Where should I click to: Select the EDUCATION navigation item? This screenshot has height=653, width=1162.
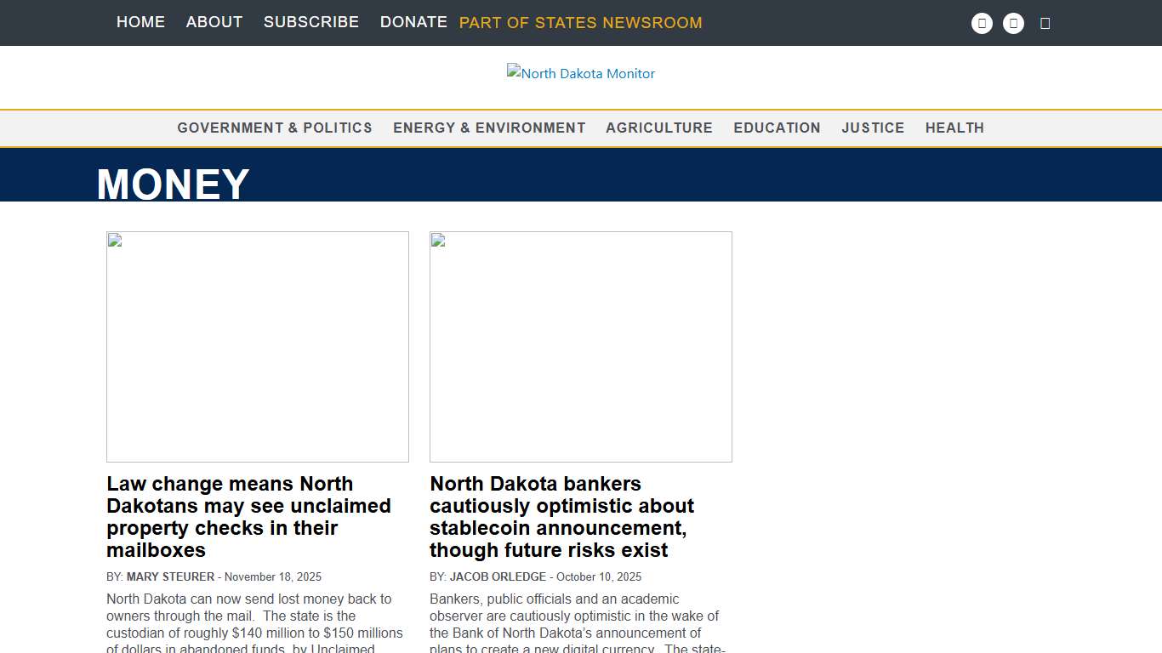(777, 128)
